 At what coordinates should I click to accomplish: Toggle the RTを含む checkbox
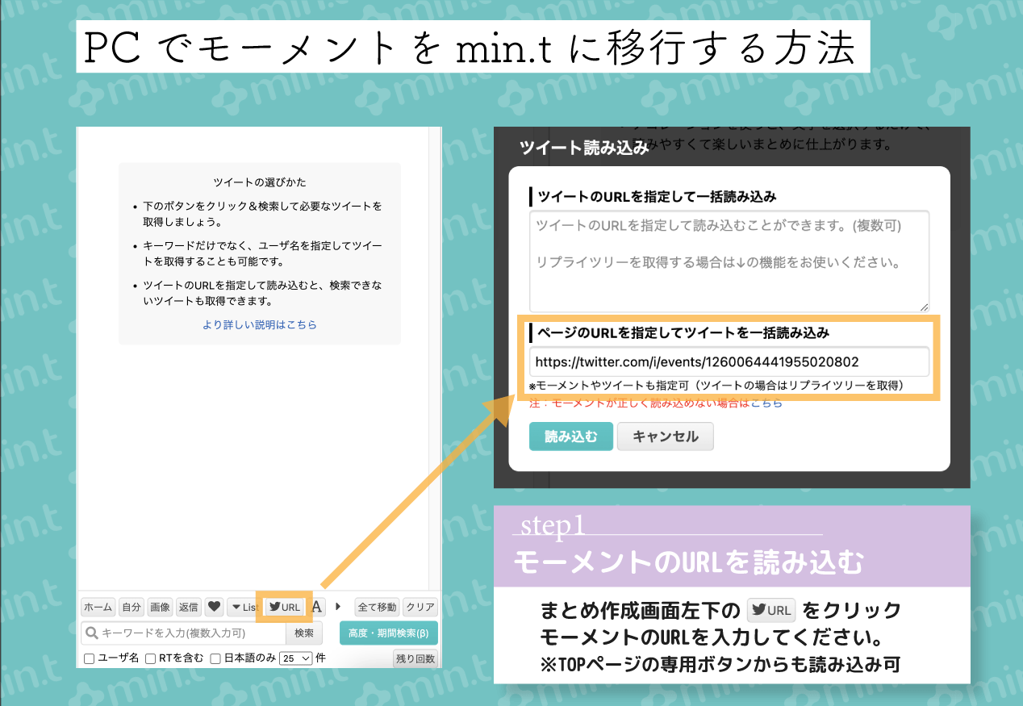point(151,658)
